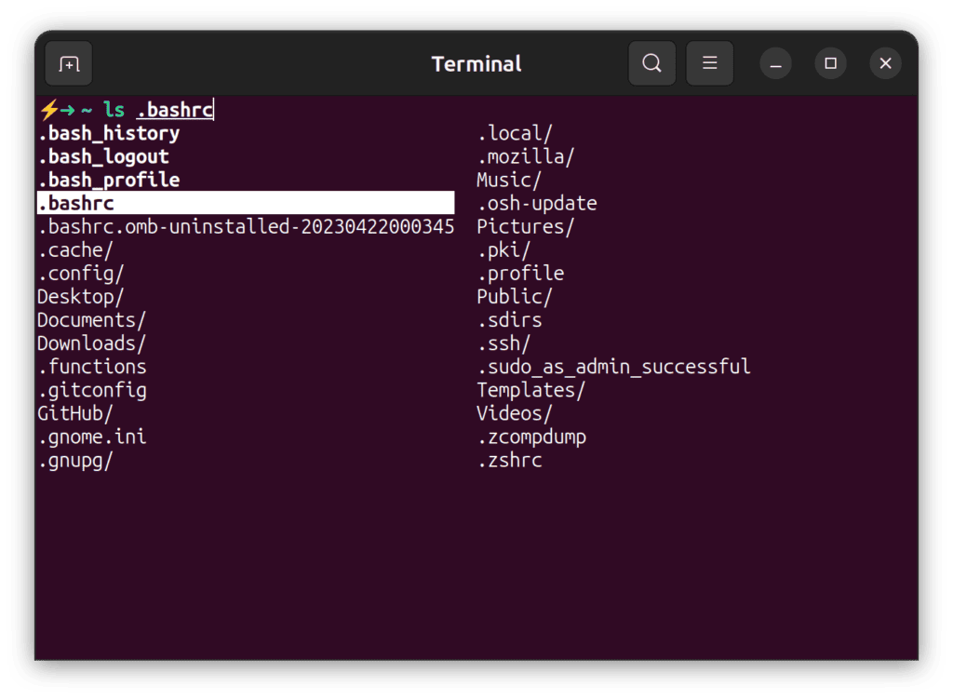Screen dimensions: 953x699
Task: Click the ls command text in the prompt
Action: point(114,109)
